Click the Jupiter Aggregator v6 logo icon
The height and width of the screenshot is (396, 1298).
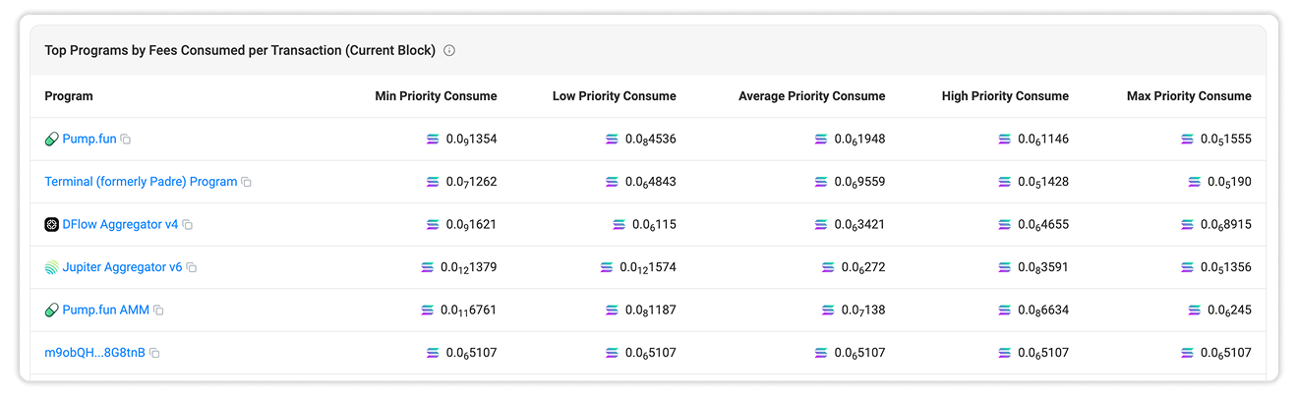(52, 267)
